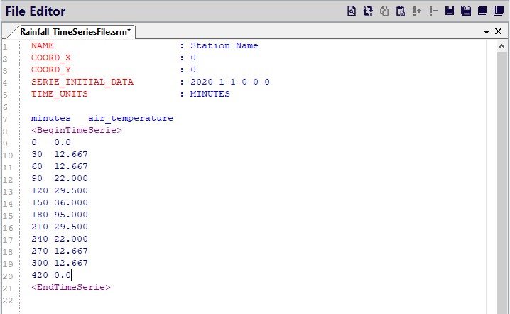Viewport: 510px width, 314px height.
Task: Click the remove comment (!-) icon
Action: pyautogui.click(x=433, y=11)
